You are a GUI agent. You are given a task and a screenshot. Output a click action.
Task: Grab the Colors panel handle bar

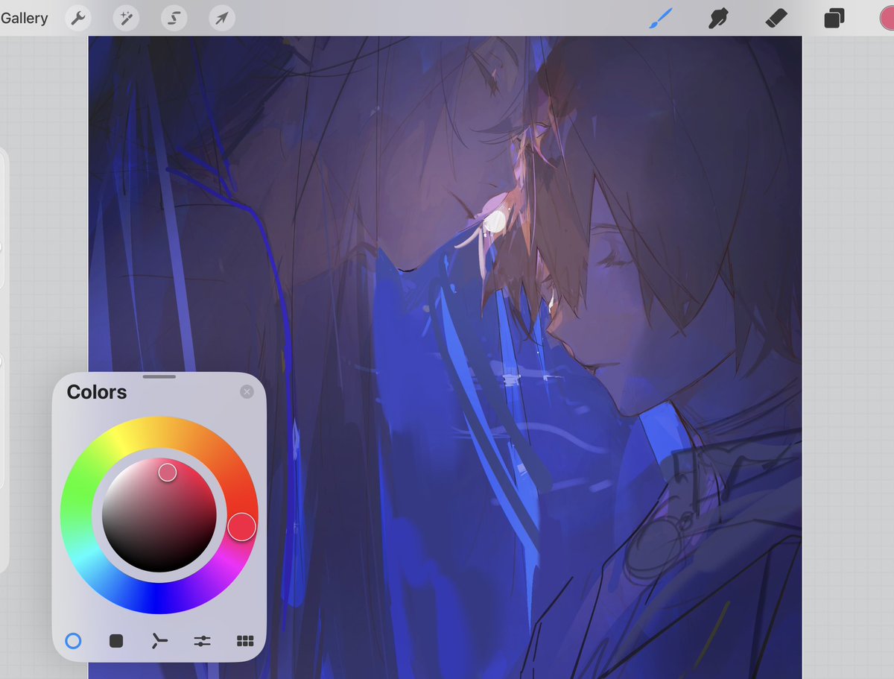pyautogui.click(x=159, y=376)
